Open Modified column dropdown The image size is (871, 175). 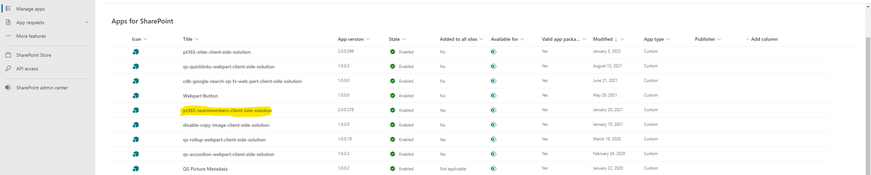click(x=622, y=39)
